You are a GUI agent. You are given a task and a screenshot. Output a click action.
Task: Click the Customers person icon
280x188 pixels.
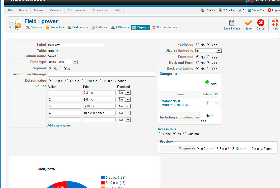click(x=69, y=27)
